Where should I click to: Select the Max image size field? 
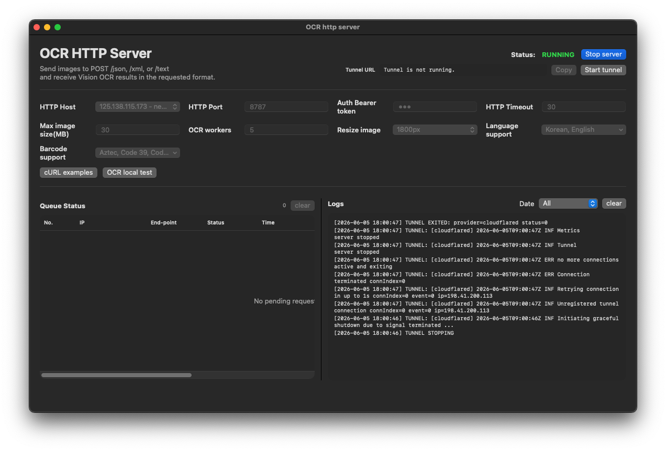pyautogui.click(x=138, y=130)
